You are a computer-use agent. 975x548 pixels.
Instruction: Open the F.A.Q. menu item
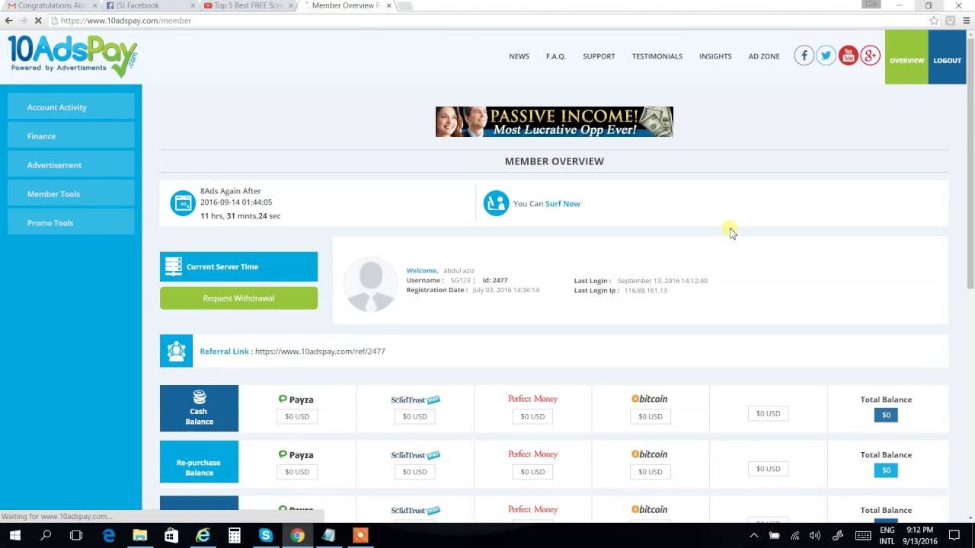tap(556, 56)
